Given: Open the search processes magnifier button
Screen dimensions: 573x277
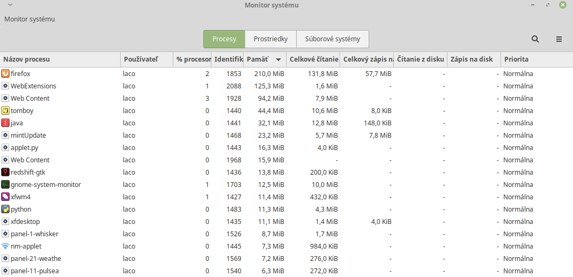Looking at the screenshot, I should [535, 39].
